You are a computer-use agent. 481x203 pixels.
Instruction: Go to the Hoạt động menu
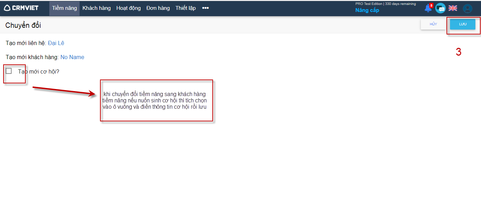point(129,8)
